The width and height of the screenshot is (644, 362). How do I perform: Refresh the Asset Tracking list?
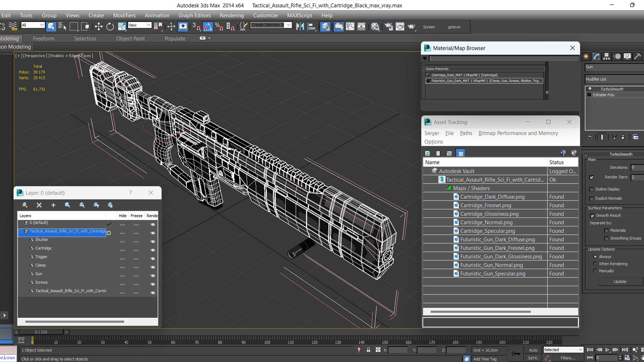point(427,153)
